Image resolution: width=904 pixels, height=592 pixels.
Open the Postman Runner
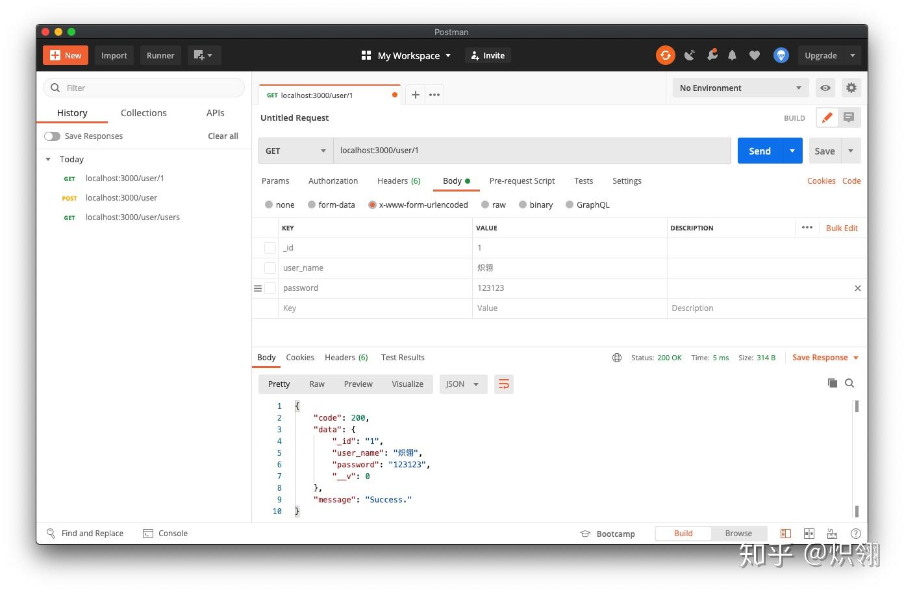point(160,55)
